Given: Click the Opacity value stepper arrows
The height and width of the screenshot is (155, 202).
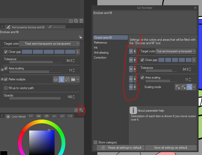Looking at the screenshot, I should tap(74, 97).
